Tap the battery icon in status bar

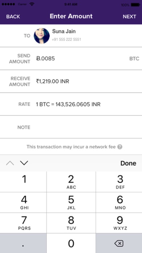[x=135, y=5]
